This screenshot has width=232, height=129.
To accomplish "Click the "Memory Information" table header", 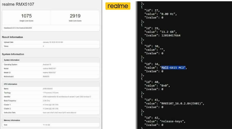I will pos(12,120).
